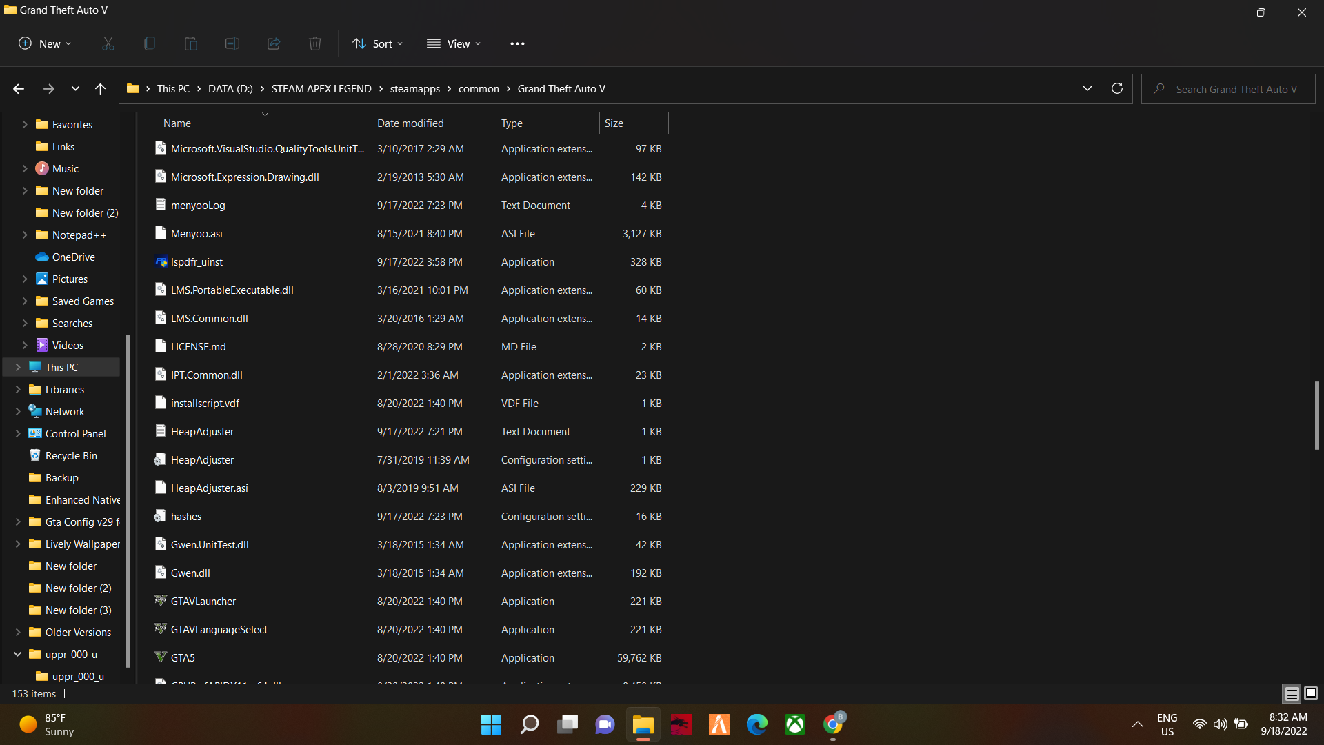Click the Delete trash can icon
This screenshot has width=1324, height=745.
[x=315, y=43]
